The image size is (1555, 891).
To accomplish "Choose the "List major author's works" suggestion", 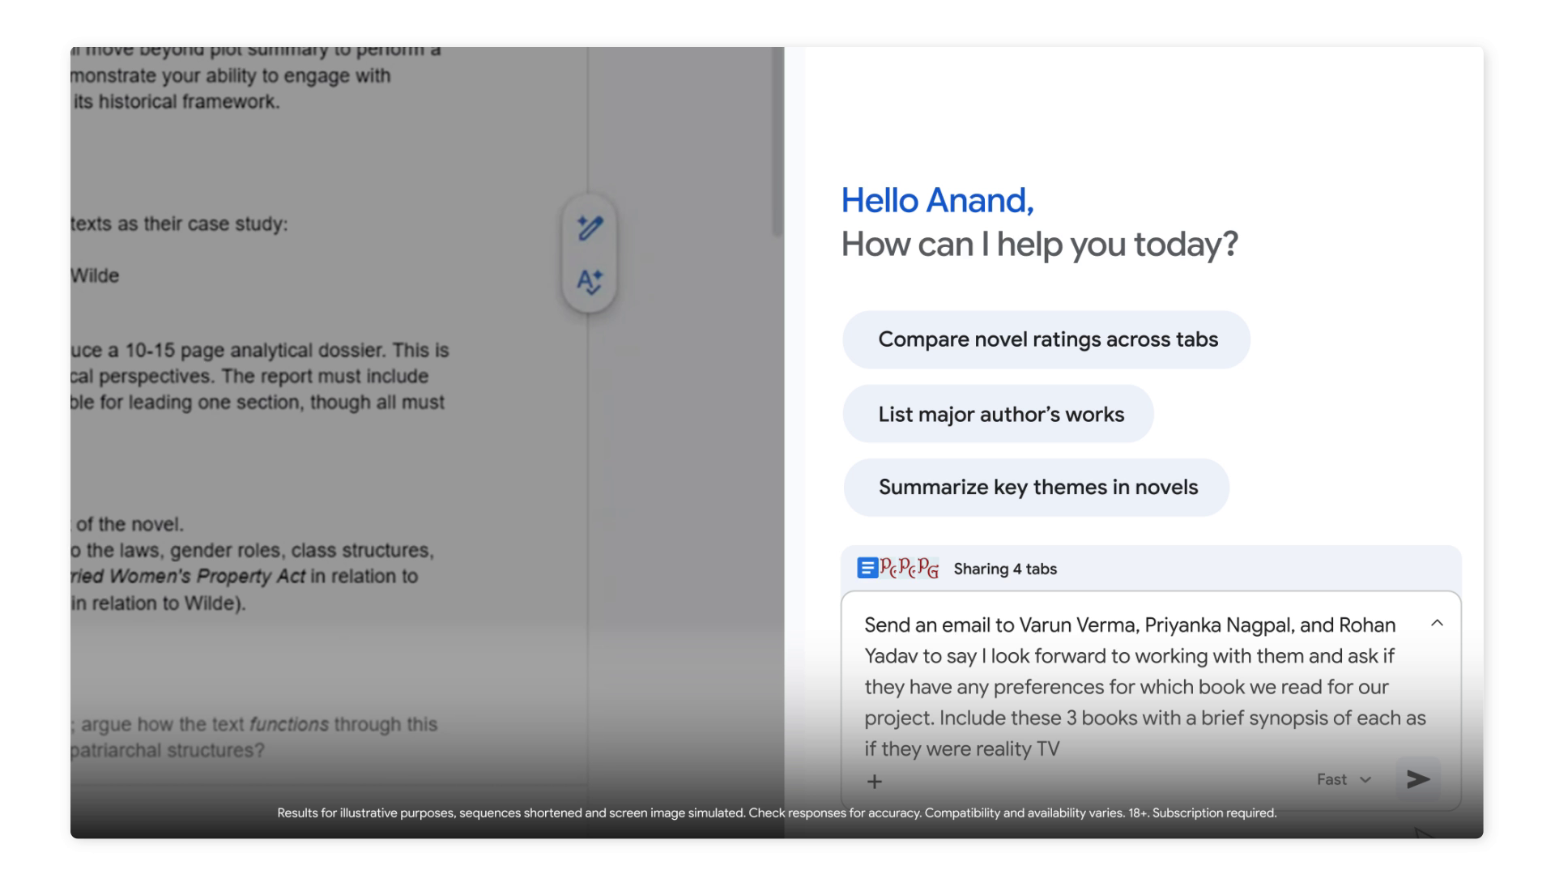I will pos(999,414).
